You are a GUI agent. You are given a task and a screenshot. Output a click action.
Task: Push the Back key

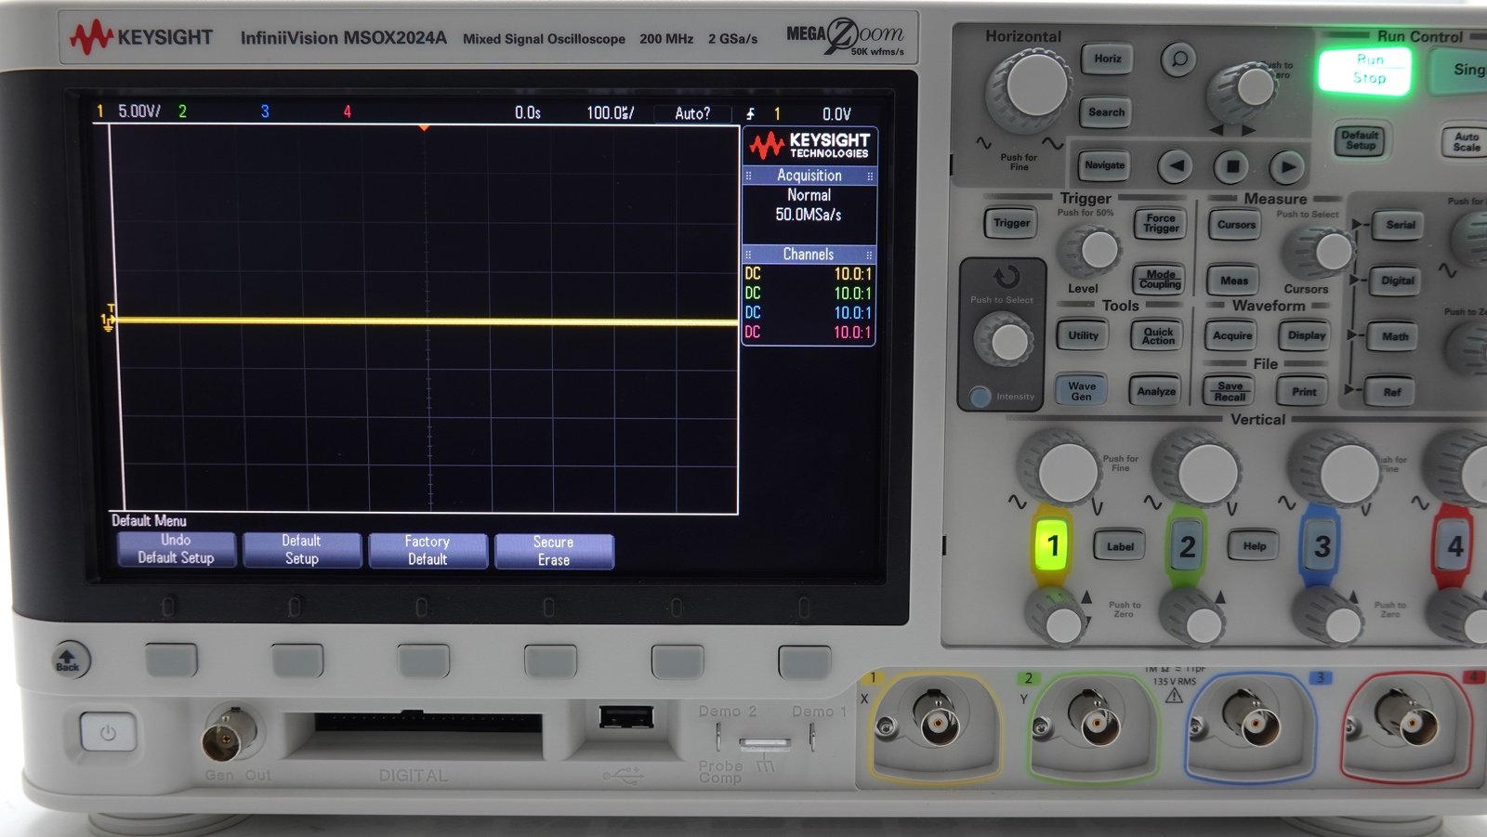(69, 659)
